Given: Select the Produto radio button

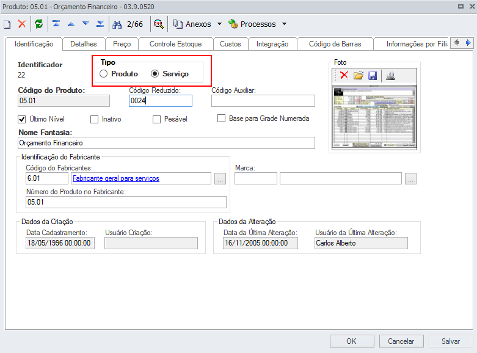Looking at the screenshot, I should (103, 74).
